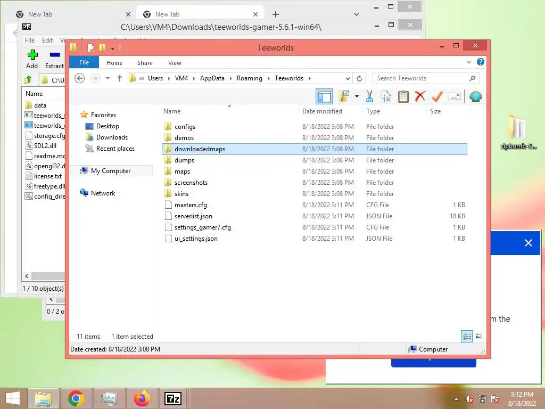The height and width of the screenshot is (409, 545).
Task: Open the Explorer Help question mark
Action: (481, 62)
